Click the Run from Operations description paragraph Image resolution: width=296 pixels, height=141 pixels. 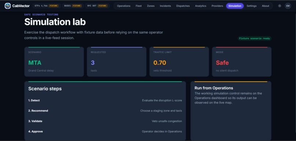coord(228,98)
